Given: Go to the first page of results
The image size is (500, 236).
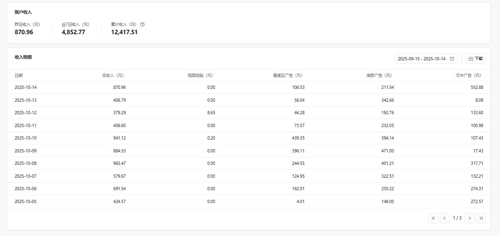Looking at the screenshot, I should point(433,218).
